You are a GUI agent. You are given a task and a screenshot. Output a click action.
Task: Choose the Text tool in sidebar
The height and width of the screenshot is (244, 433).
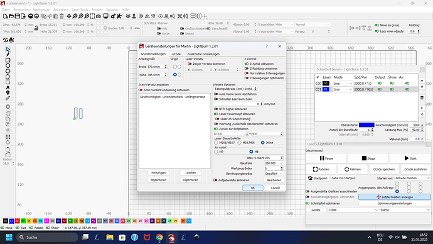pos(8,87)
